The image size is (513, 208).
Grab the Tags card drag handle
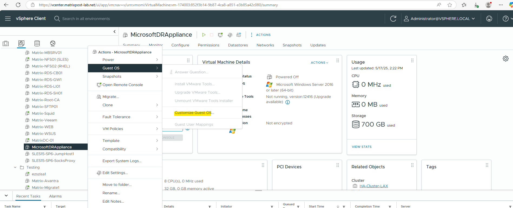(487, 165)
